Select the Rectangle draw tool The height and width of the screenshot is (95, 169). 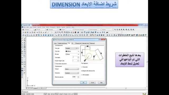22,47
